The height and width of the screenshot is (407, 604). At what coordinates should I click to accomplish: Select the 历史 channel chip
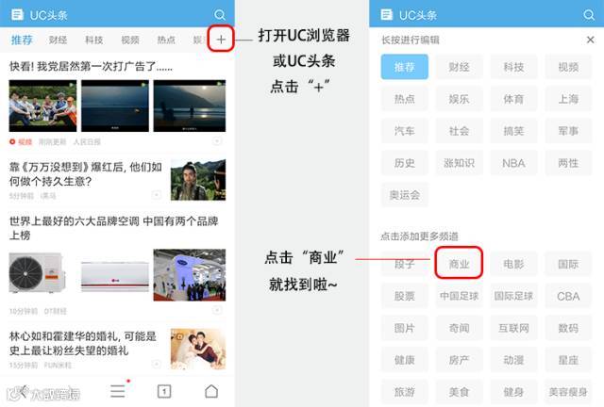pos(405,163)
